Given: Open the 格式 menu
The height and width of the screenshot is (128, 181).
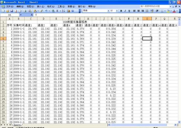Looking at the screenshot, I should (x=51, y=7).
